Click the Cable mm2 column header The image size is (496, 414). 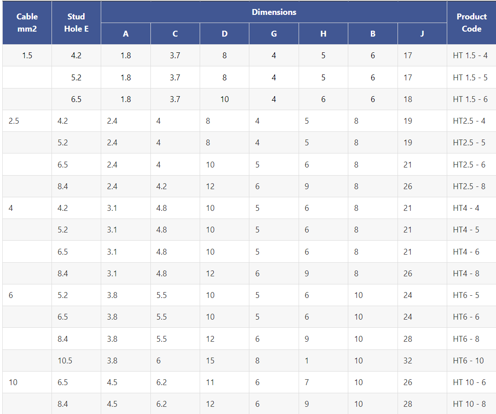(x=27, y=23)
